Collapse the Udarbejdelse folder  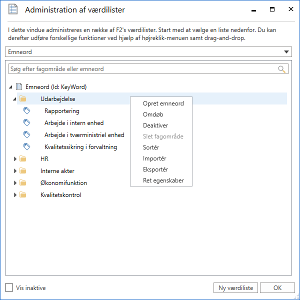point(14,99)
